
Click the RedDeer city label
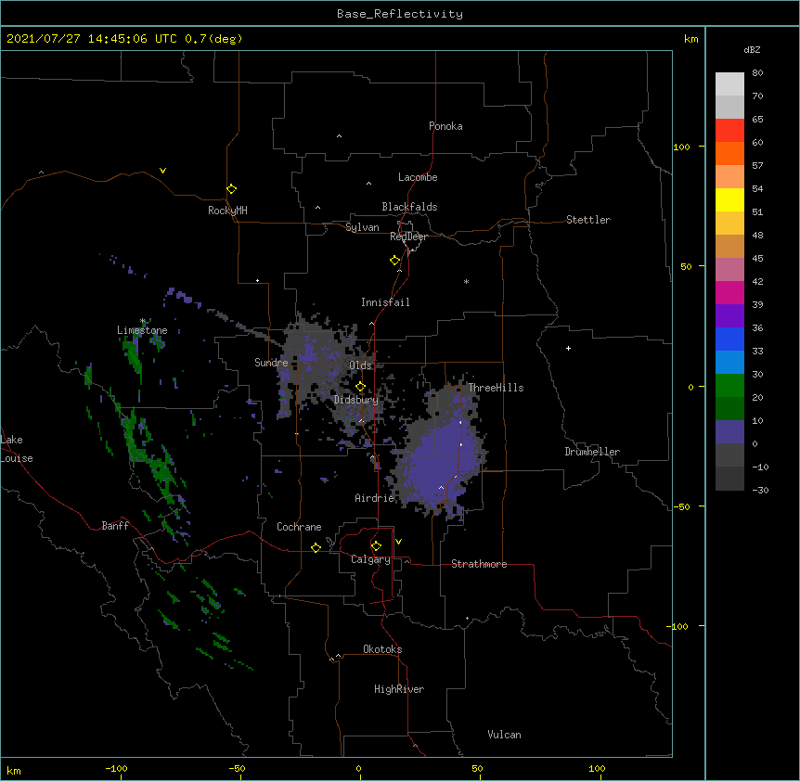(x=408, y=237)
